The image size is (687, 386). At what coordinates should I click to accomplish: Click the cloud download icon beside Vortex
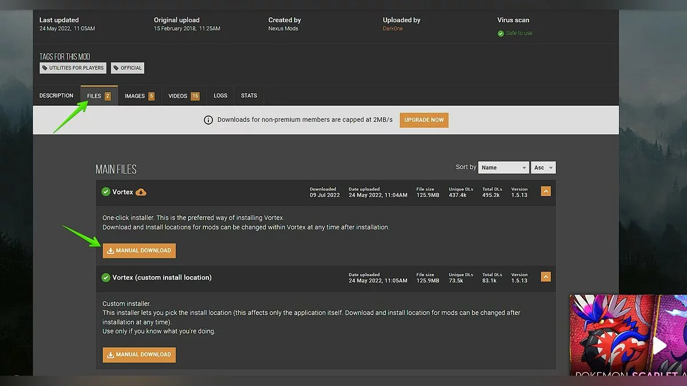tap(141, 192)
